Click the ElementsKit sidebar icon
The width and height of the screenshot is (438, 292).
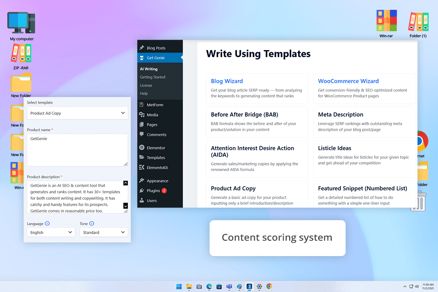142,168
